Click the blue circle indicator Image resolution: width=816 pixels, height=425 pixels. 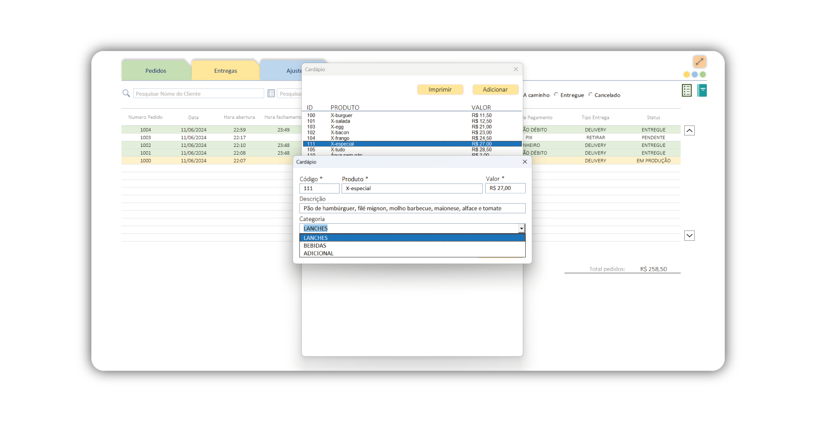click(x=695, y=75)
